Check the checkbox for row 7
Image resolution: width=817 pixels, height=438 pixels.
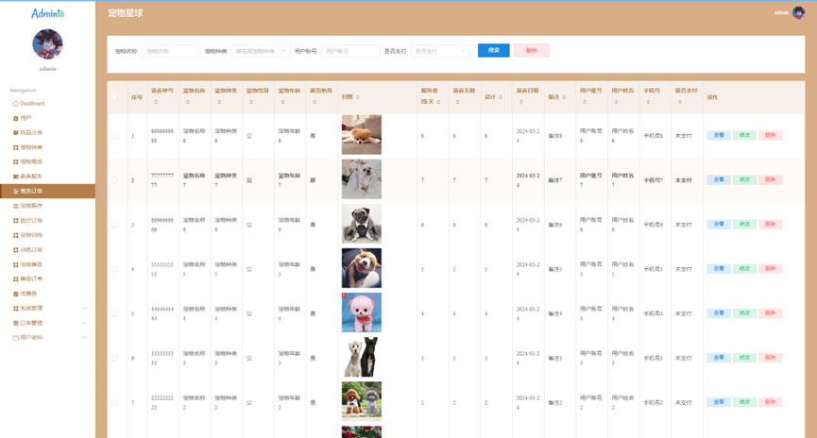(x=114, y=402)
